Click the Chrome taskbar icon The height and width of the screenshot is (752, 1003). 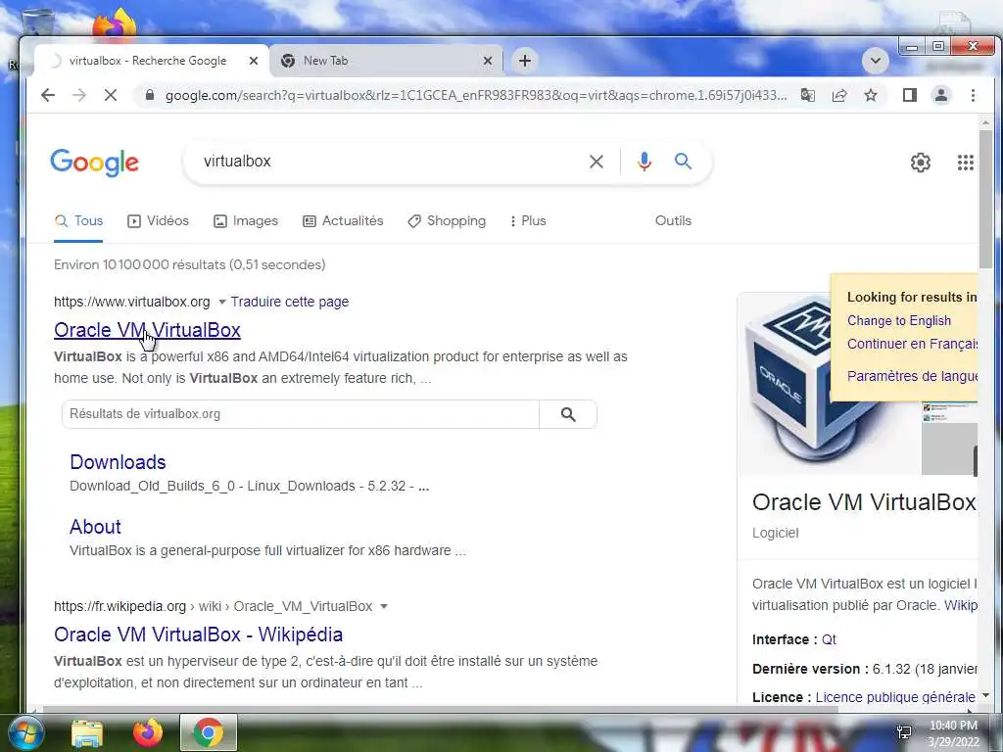click(x=208, y=732)
